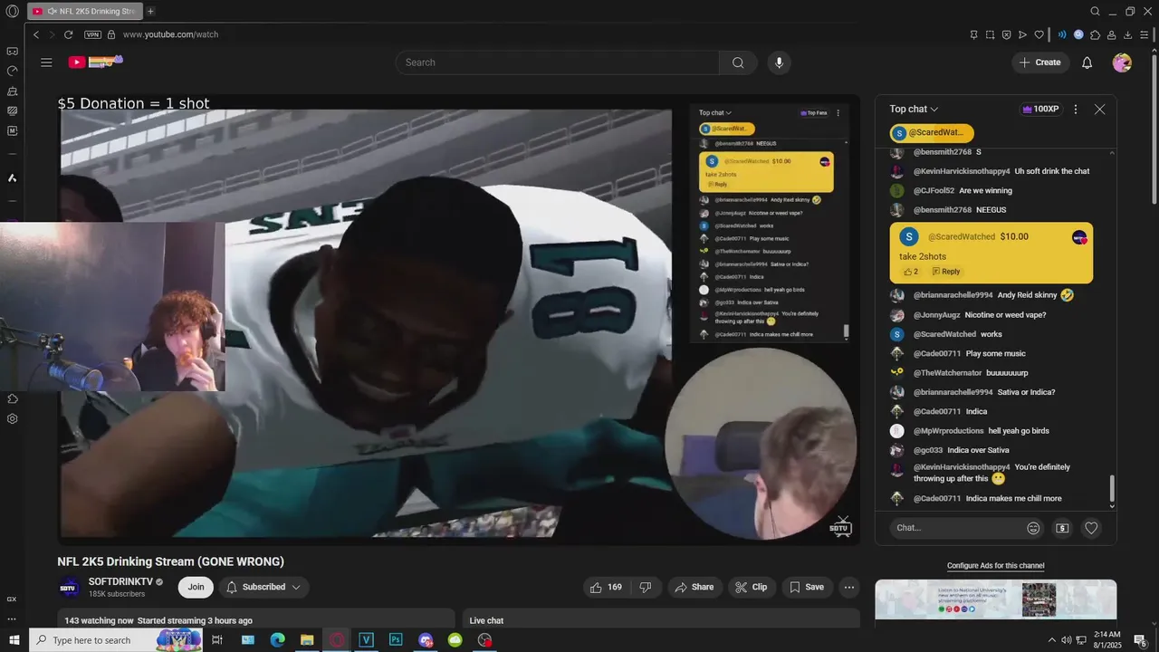Open account avatar menu
1159x652 pixels.
coord(1122,62)
